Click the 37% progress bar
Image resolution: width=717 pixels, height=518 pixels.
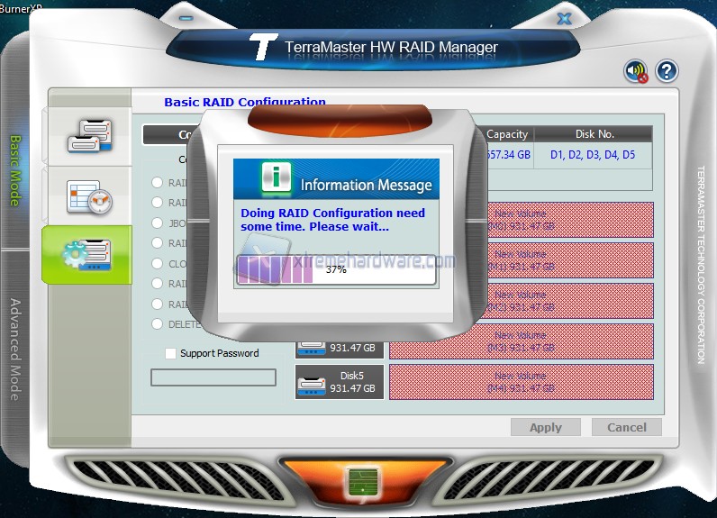coord(336,269)
